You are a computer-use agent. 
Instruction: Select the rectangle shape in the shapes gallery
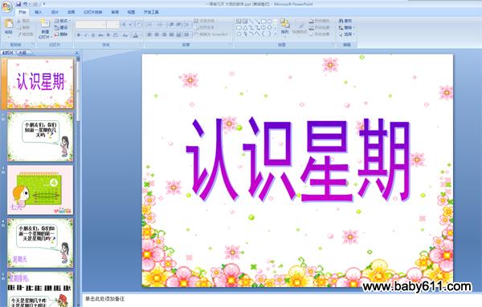(x=263, y=21)
